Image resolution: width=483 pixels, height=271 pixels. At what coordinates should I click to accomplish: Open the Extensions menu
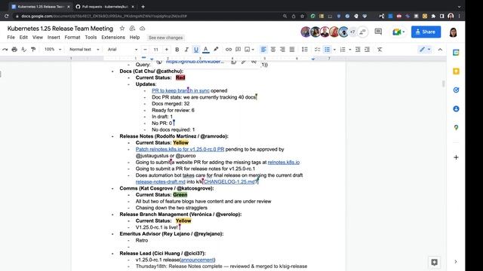[x=113, y=37]
